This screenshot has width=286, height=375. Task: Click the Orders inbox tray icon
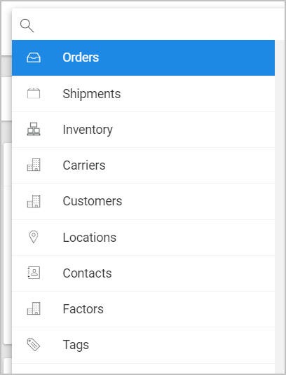pos(34,57)
